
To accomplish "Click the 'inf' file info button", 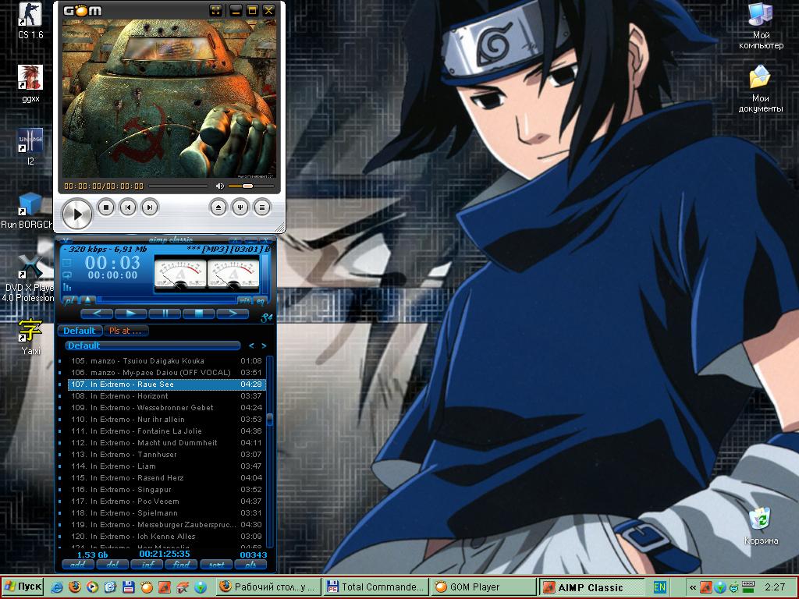I will (147, 565).
